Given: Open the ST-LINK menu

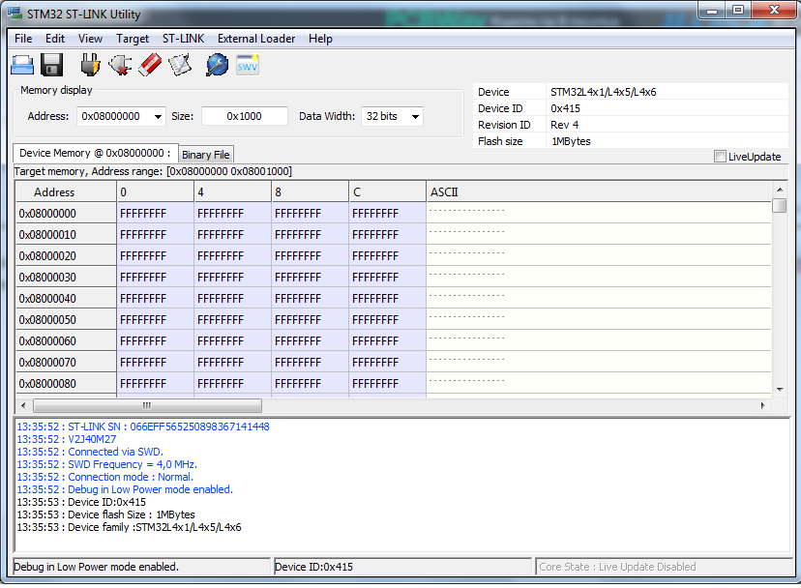Looking at the screenshot, I should (183, 39).
